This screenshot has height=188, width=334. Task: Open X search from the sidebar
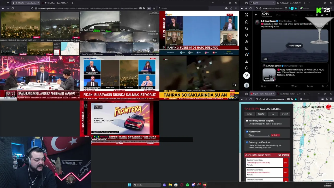coord(247,28)
